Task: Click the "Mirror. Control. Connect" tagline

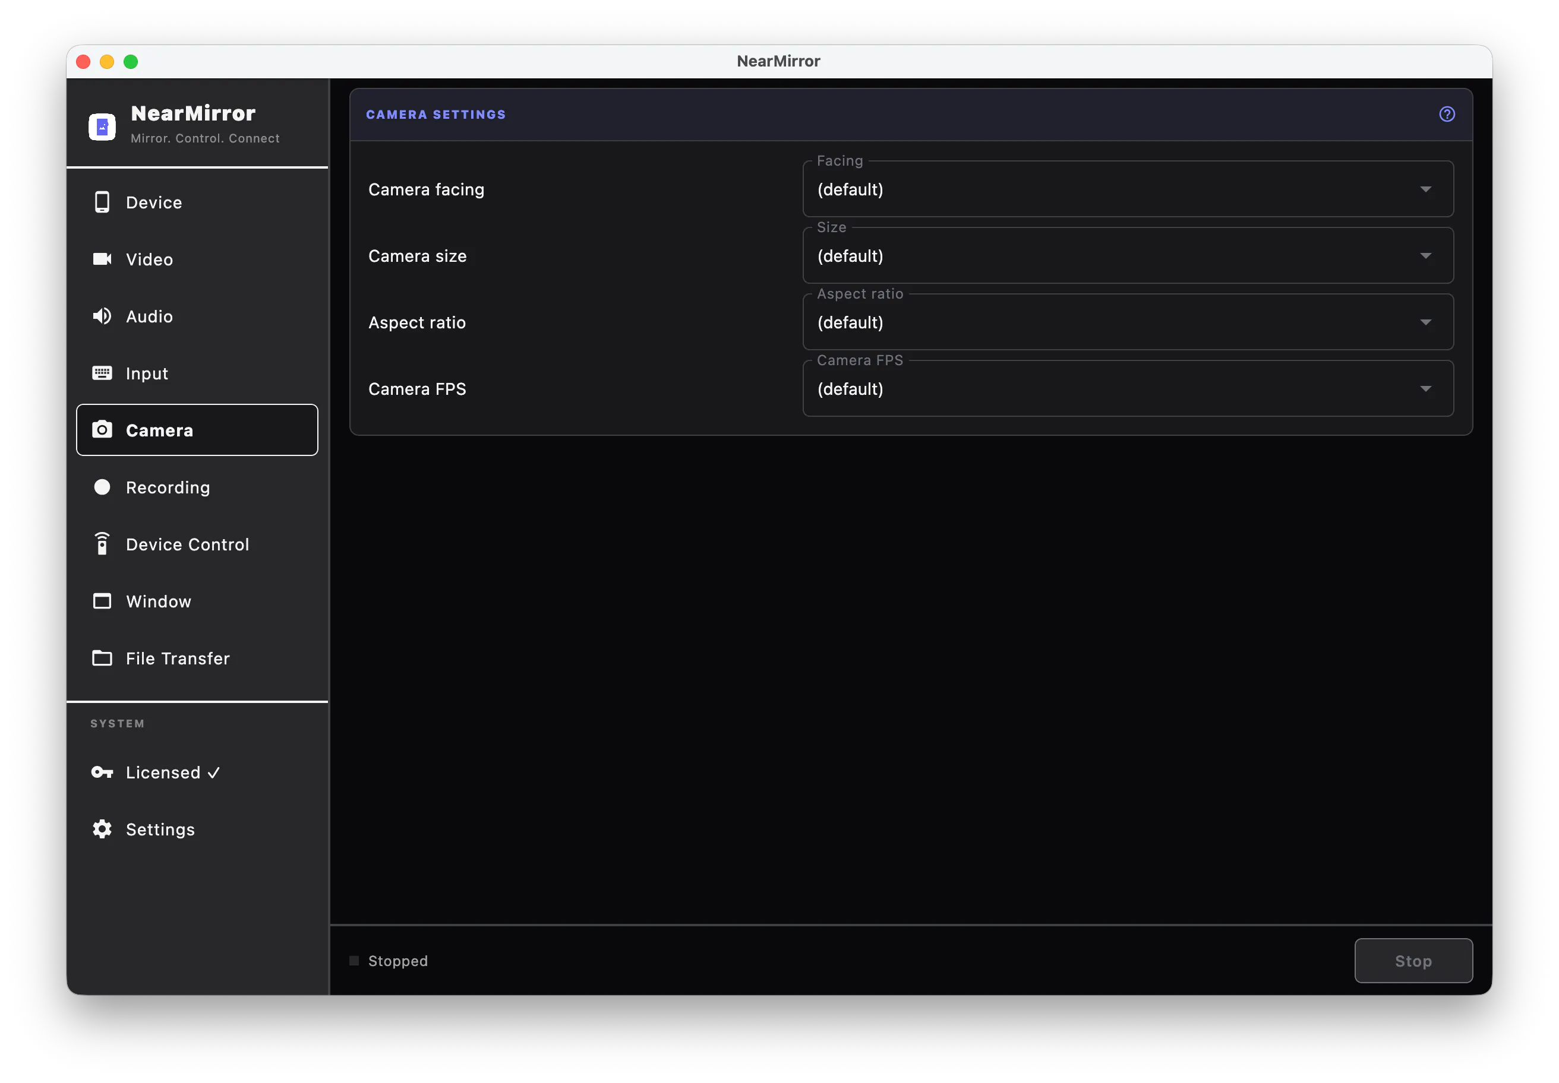Action: click(x=205, y=138)
